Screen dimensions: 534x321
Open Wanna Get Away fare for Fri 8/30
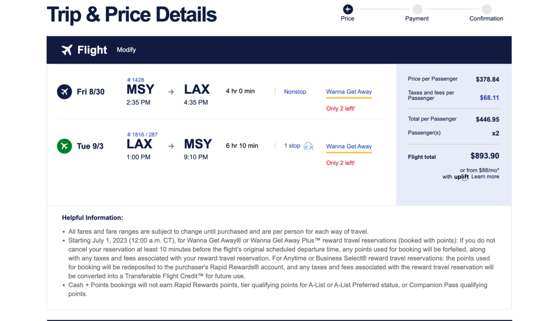pyautogui.click(x=349, y=92)
